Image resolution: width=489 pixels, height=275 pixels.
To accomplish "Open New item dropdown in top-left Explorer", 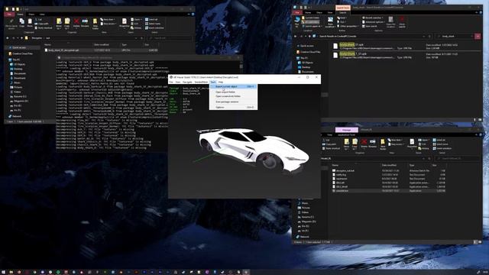I will click(x=107, y=19).
